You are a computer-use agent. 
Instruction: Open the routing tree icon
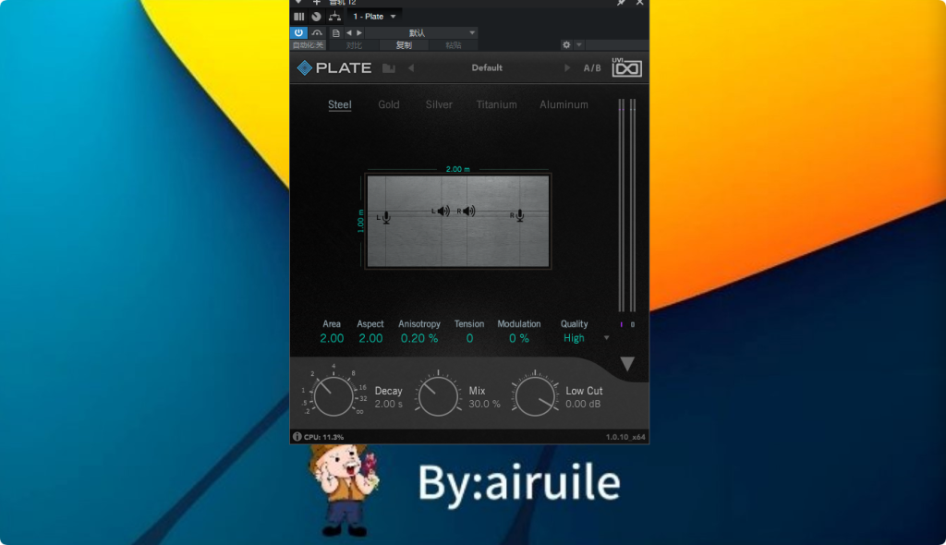coord(334,17)
